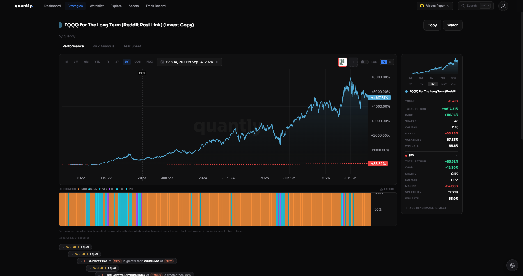Click the SPY ticker chip after 200d SMA
523x276 pixels.
coord(169,261)
